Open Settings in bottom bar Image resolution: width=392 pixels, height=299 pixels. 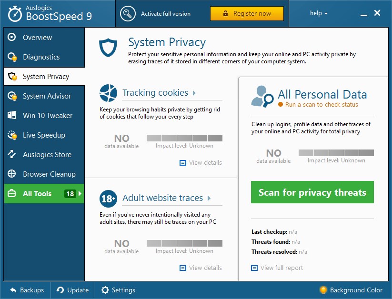click(118, 290)
